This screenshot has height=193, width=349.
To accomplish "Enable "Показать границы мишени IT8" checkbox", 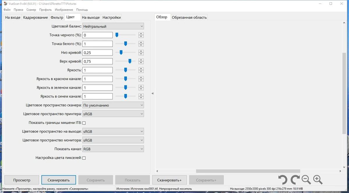I will (x=84, y=123).
